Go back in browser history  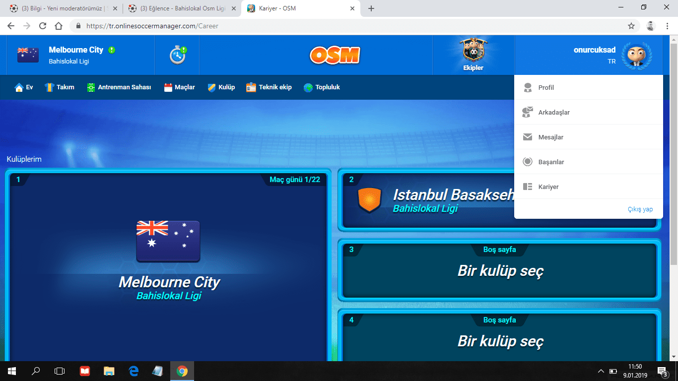click(x=11, y=26)
